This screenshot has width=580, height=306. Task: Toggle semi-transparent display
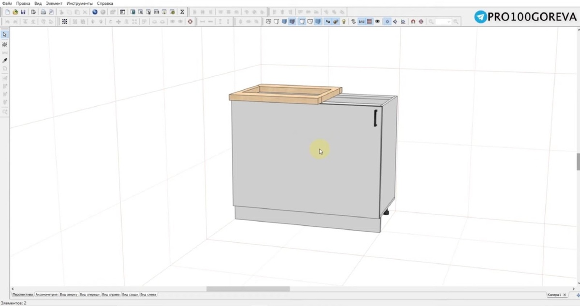pyautogui.click(x=310, y=22)
